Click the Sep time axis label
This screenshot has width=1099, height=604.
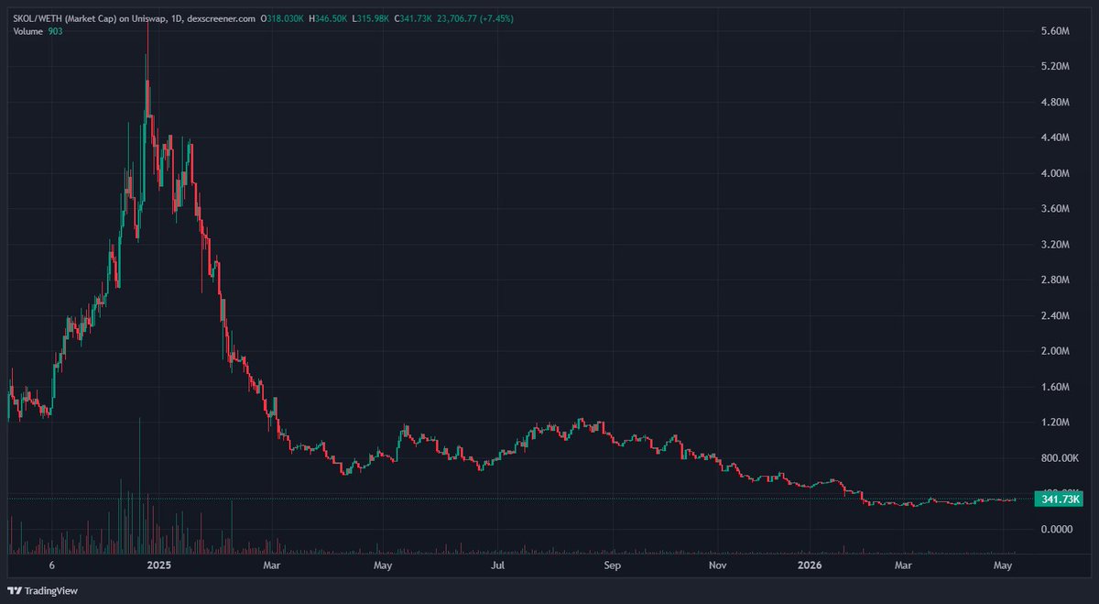tap(613, 566)
